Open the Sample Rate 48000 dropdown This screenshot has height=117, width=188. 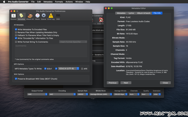[83, 94]
